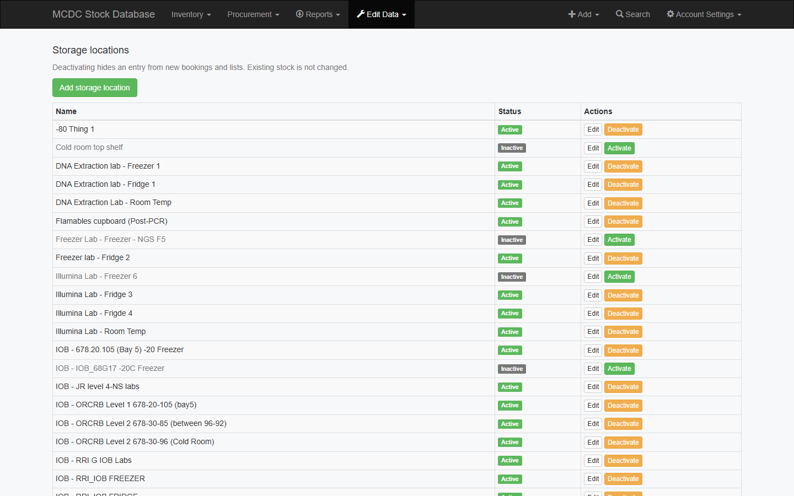Click the Active badge for -80 Thing 1
This screenshot has width=794, height=496.
coord(510,130)
